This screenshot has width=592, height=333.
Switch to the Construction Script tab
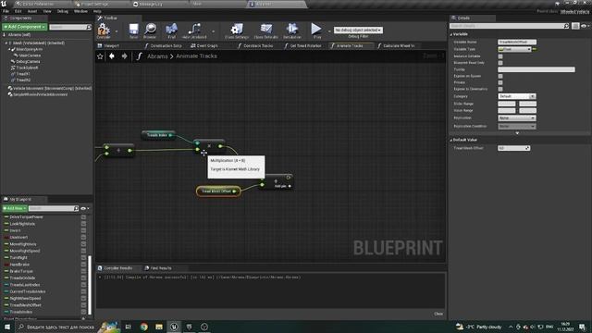point(163,45)
